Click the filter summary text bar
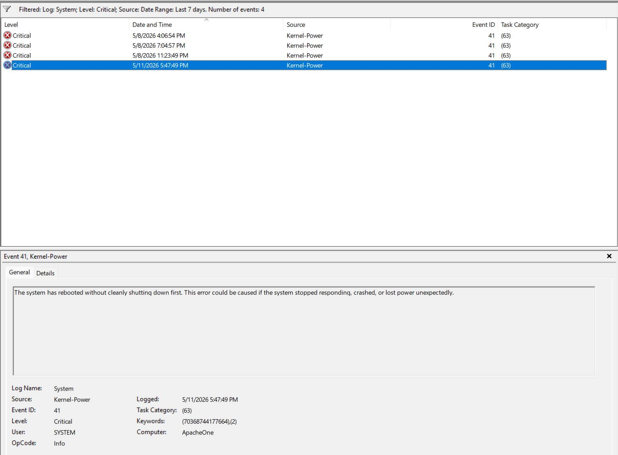This screenshot has width=618, height=455. pos(142,9)
